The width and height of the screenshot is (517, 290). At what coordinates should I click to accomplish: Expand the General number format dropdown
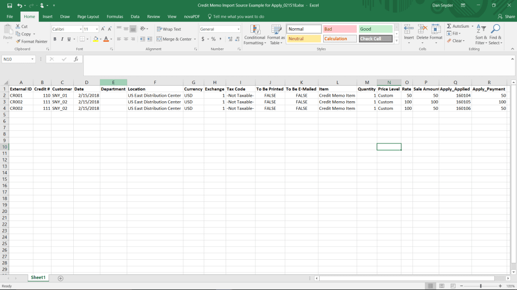(238, 29)
